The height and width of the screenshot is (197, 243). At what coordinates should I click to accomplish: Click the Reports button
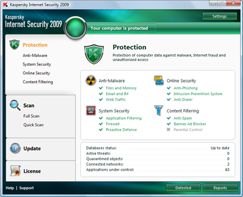(220, 188)
